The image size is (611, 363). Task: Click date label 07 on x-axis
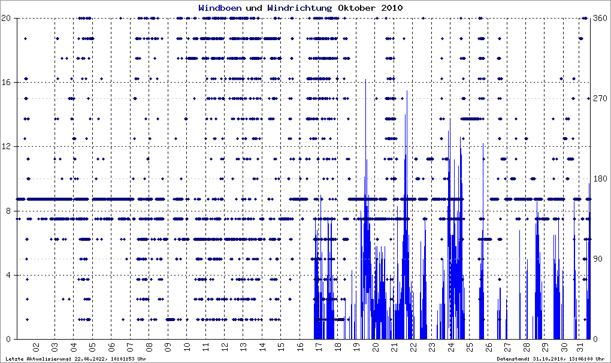tap(130, 347)
